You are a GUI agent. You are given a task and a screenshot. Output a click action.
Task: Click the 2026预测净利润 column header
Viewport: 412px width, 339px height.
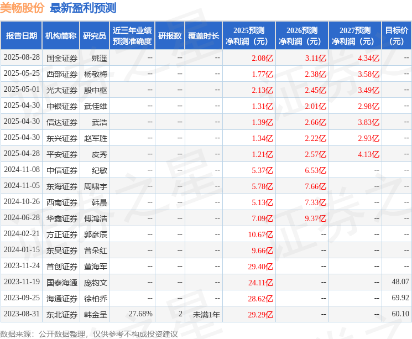pyautogui.click(x=302, y=36)
